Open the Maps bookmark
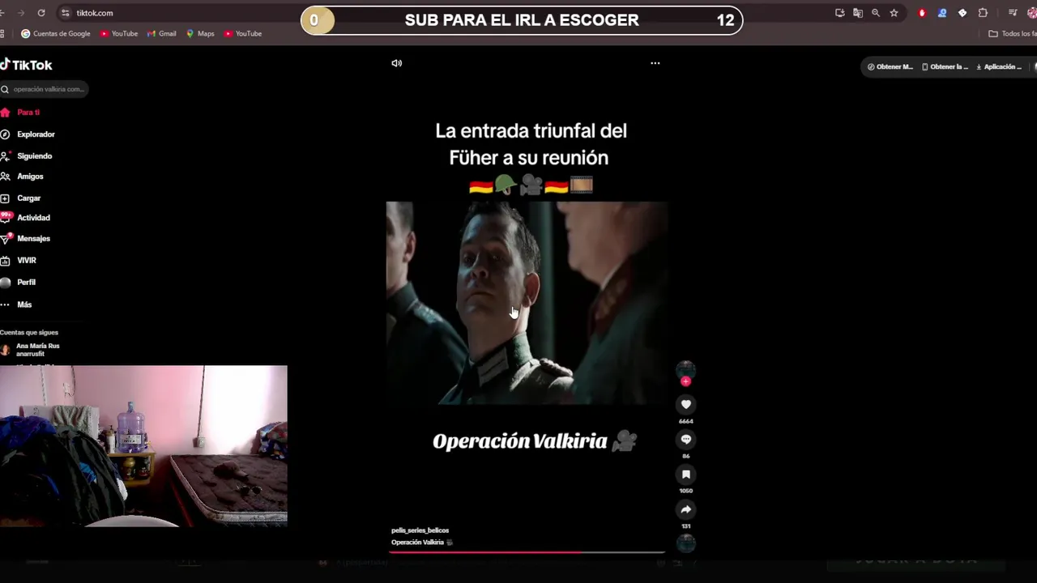This screenshot has width=1037, height=583. tap(200, 34)
